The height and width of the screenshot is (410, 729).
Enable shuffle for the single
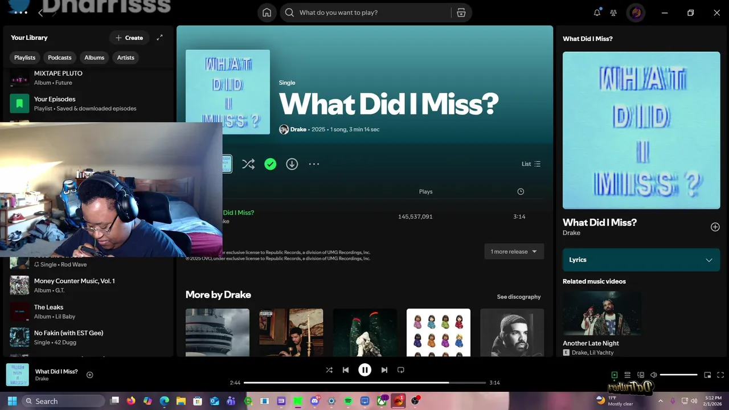(x=248, y=164)
